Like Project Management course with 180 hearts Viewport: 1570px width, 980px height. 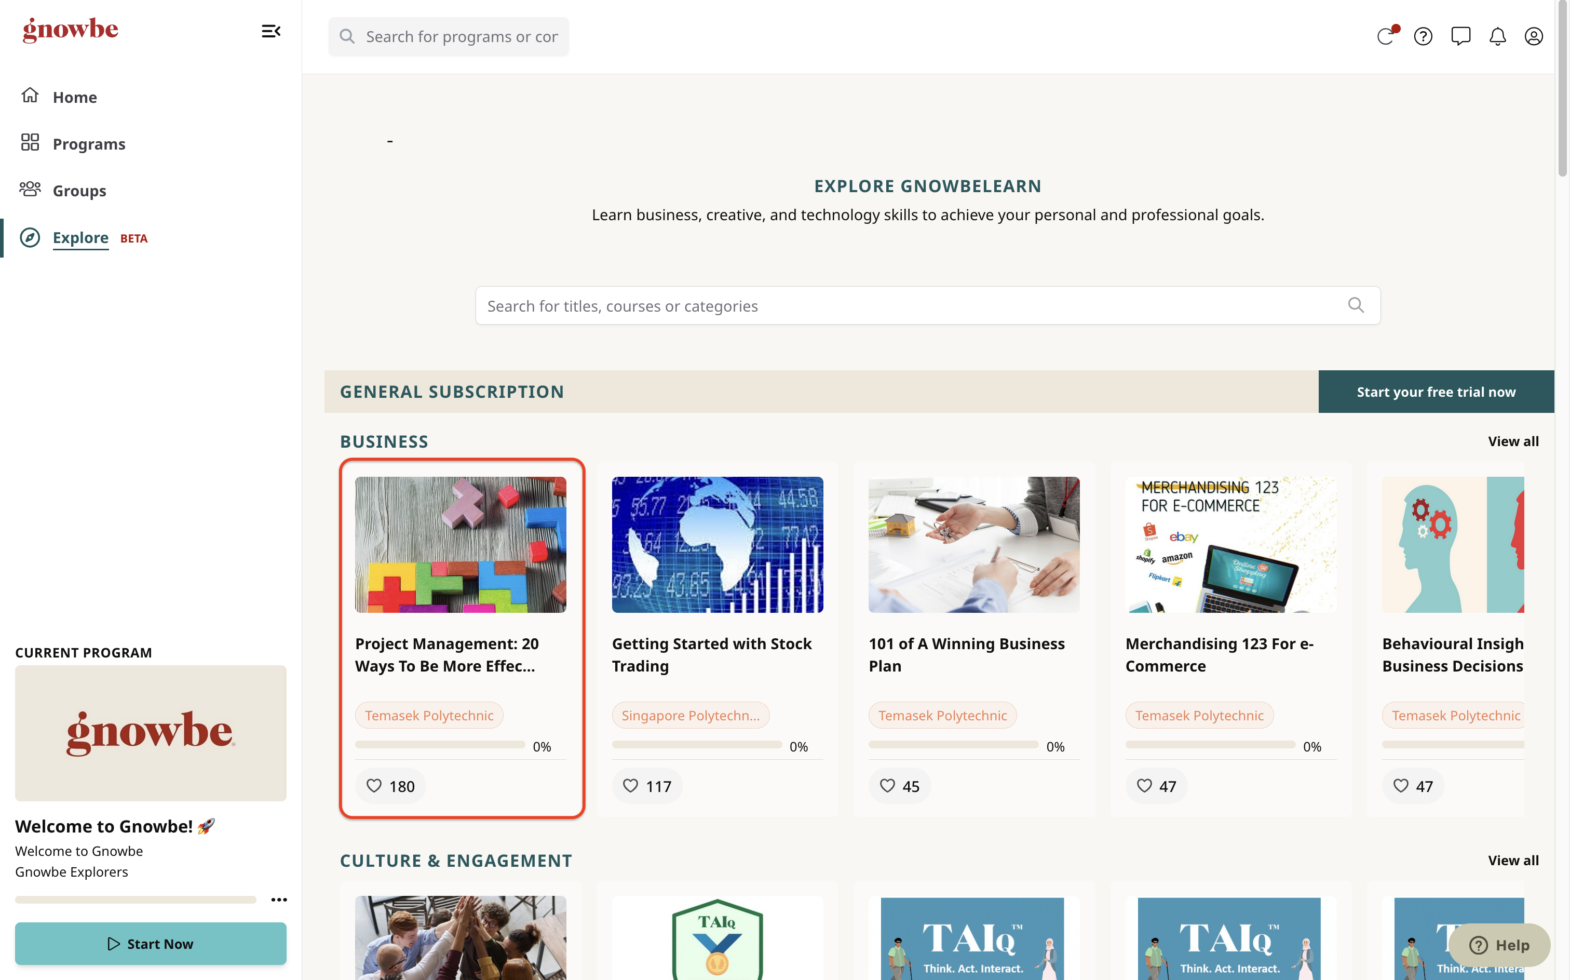[x=390, y=786]
